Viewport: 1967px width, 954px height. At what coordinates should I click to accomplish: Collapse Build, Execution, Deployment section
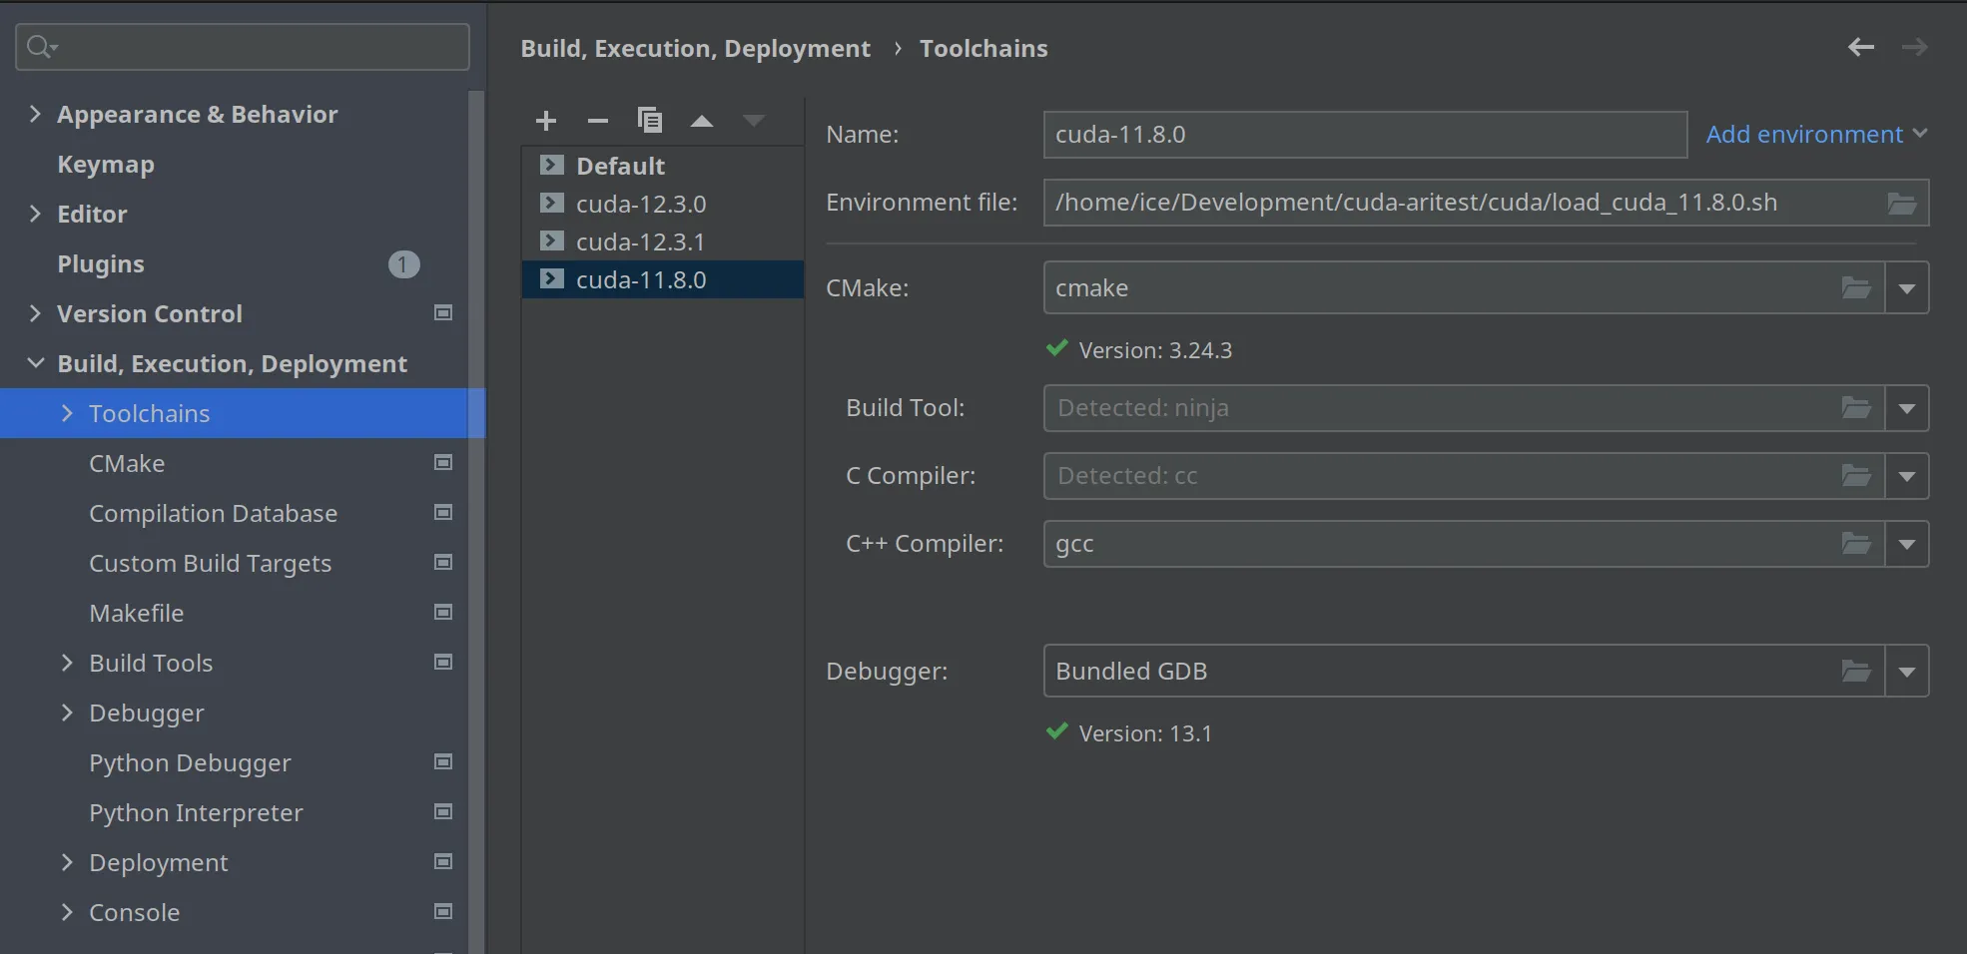point(35,363)
